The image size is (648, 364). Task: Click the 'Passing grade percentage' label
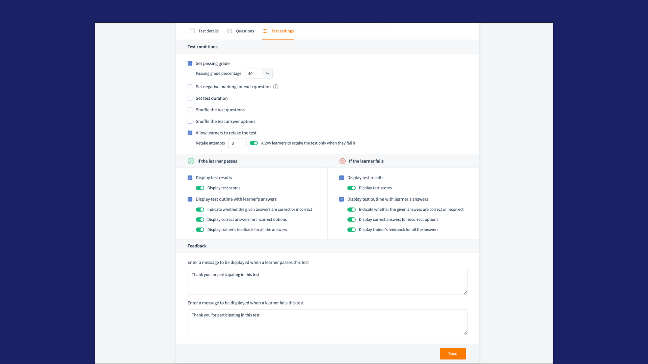point(218,73)
